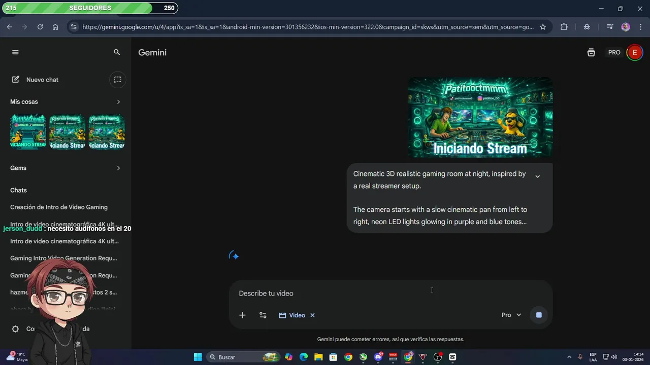Open the Gemini main menu hamburger icon
Viewport: 650px width, 365px height.
tap(15, 52)
